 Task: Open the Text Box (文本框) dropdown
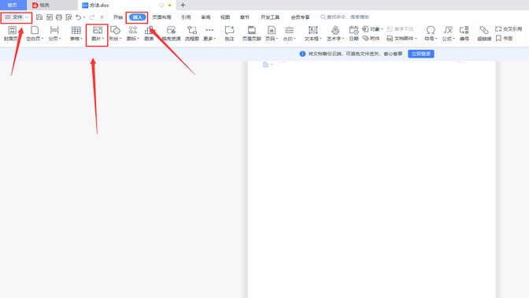point(313,33)
